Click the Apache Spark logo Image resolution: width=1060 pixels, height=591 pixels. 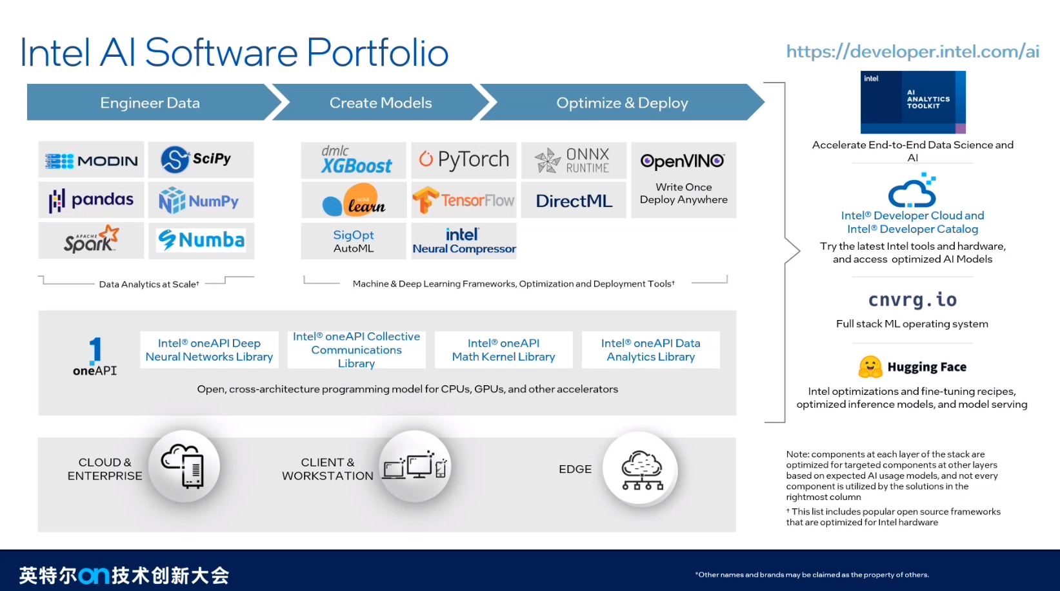(x=91, y=240)
